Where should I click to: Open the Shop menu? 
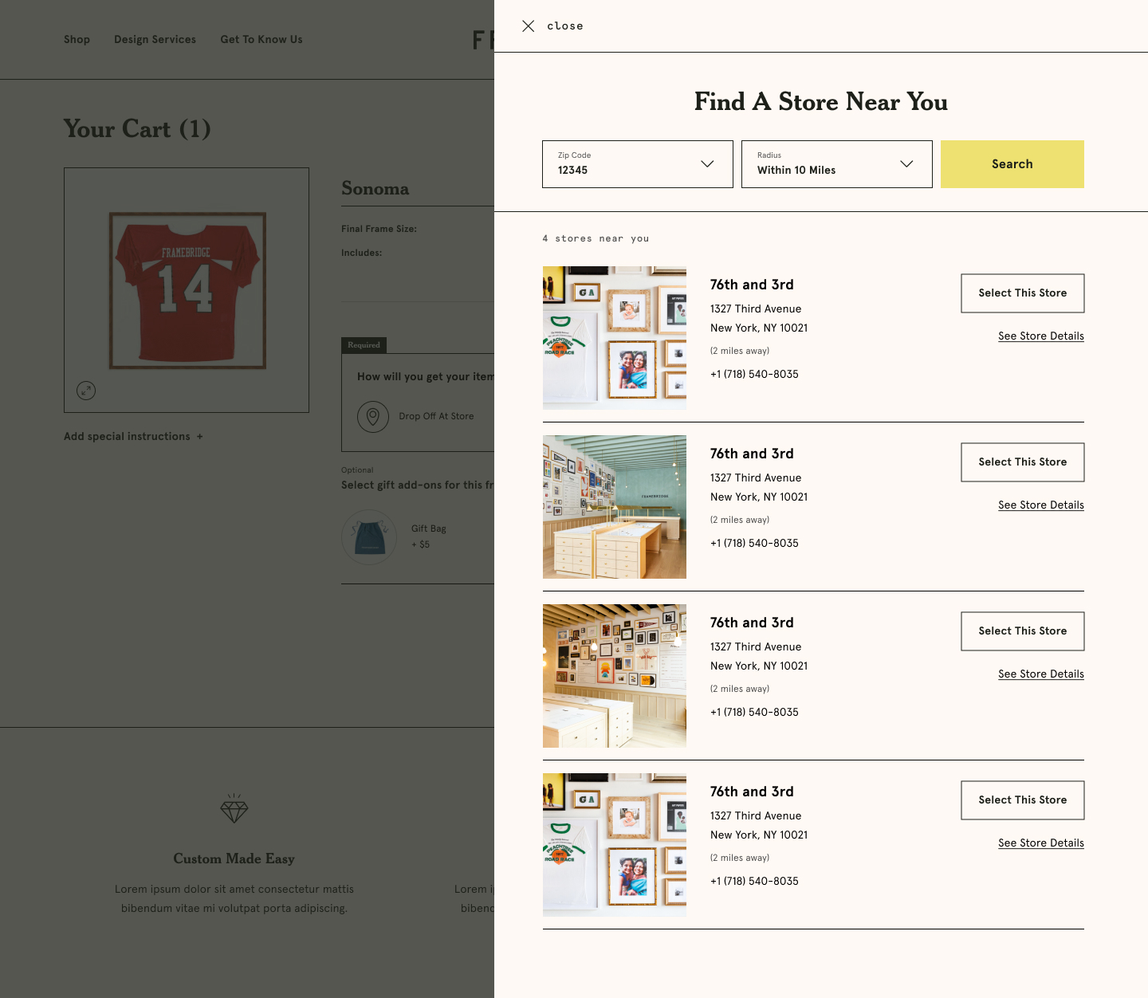[x=77, y=39]
